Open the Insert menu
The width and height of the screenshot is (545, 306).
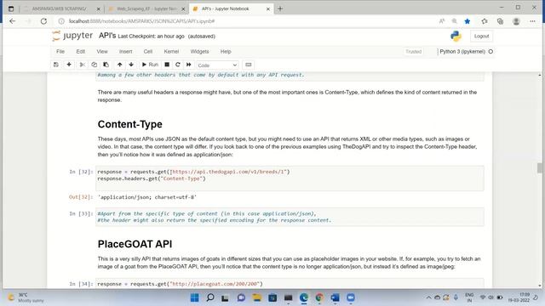coord(125,51)
